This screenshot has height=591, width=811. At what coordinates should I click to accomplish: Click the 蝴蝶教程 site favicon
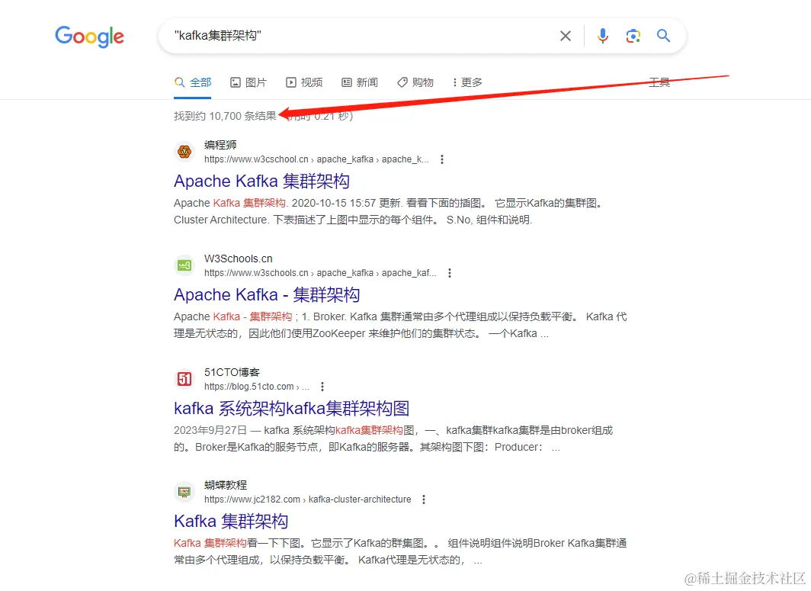click(x=184, y=492)
